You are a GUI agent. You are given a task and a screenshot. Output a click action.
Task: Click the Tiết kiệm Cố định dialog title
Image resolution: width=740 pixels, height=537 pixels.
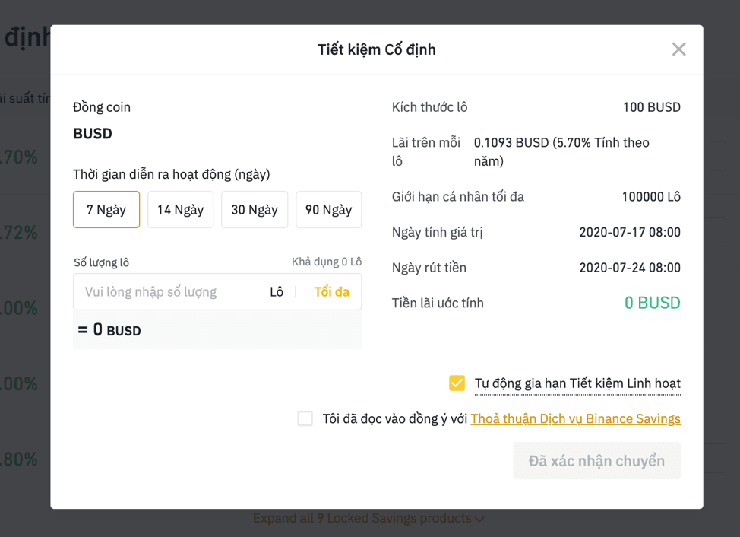(377, 49)
